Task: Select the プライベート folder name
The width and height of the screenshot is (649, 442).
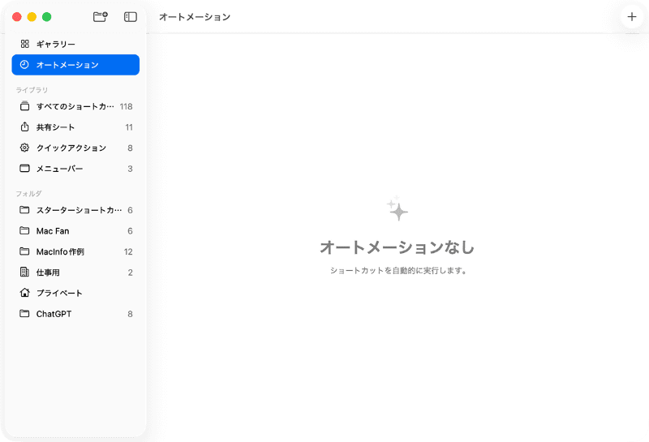Action: pyautogui.click(x=59, y=293)
